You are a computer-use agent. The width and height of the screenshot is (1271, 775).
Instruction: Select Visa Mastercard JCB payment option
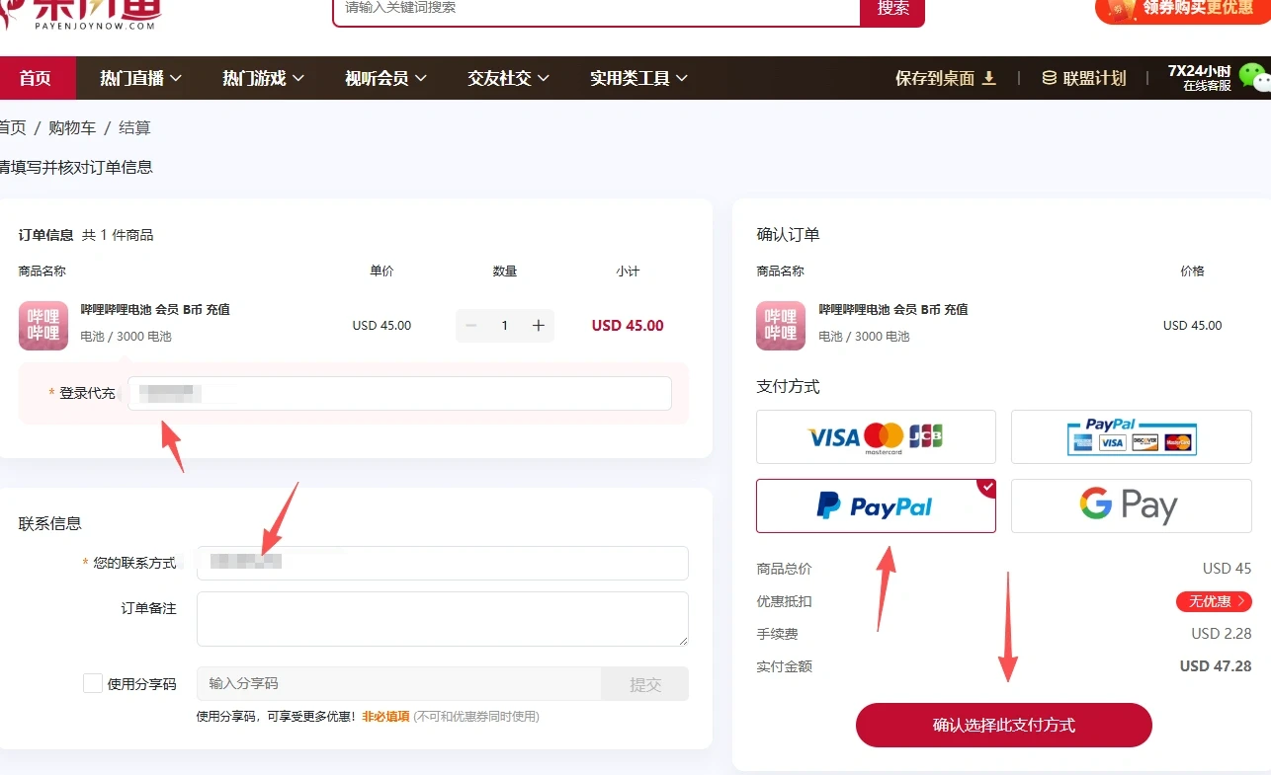point(876,436)
